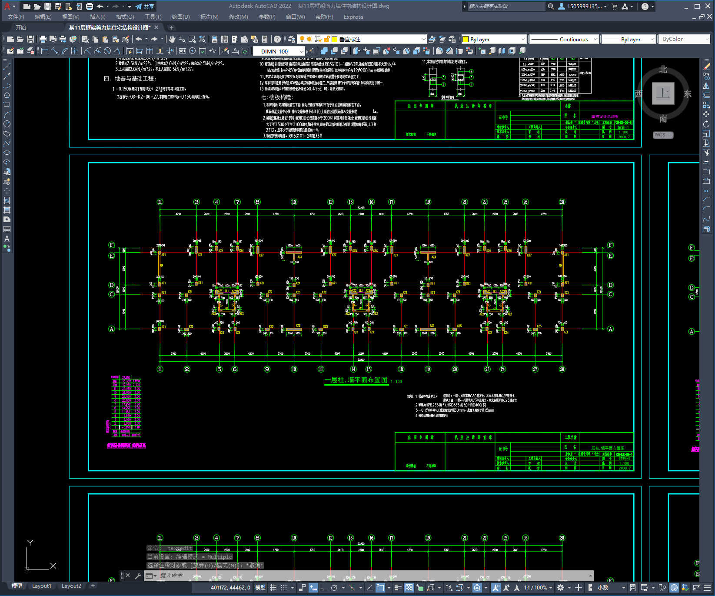Select the Rotate tool in Modify toolbar

(x=706, y=124)
